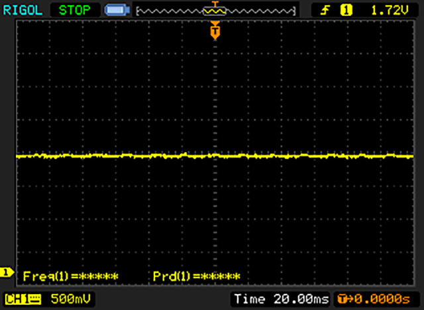Click the blue USB storage device icon
Screen dimensions: 424x310
coord(117,11)
